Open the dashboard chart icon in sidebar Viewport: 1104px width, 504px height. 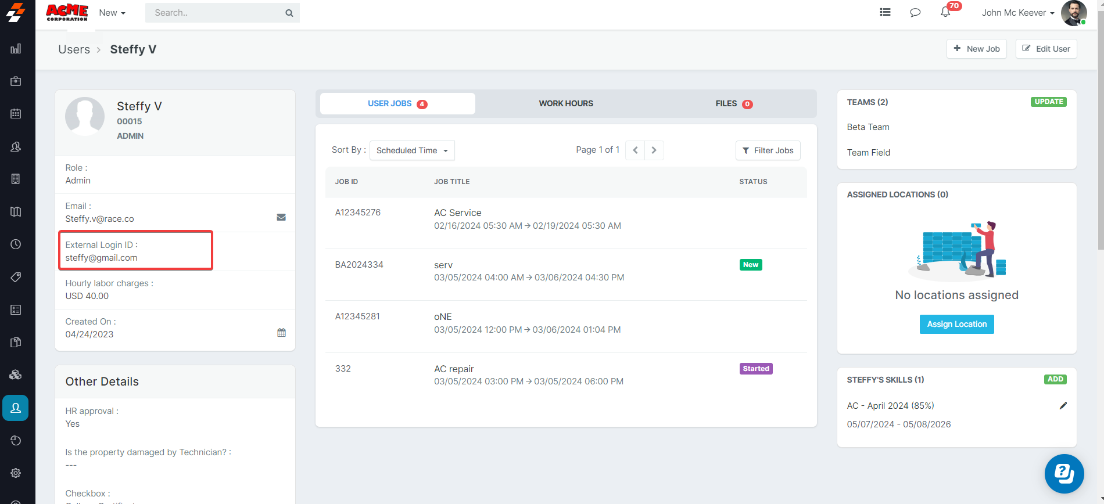[x=16, y=49]
